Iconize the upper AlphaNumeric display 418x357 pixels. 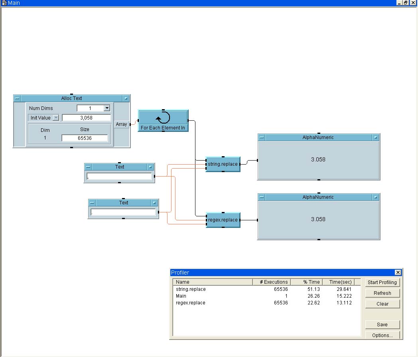coord(376,137)
